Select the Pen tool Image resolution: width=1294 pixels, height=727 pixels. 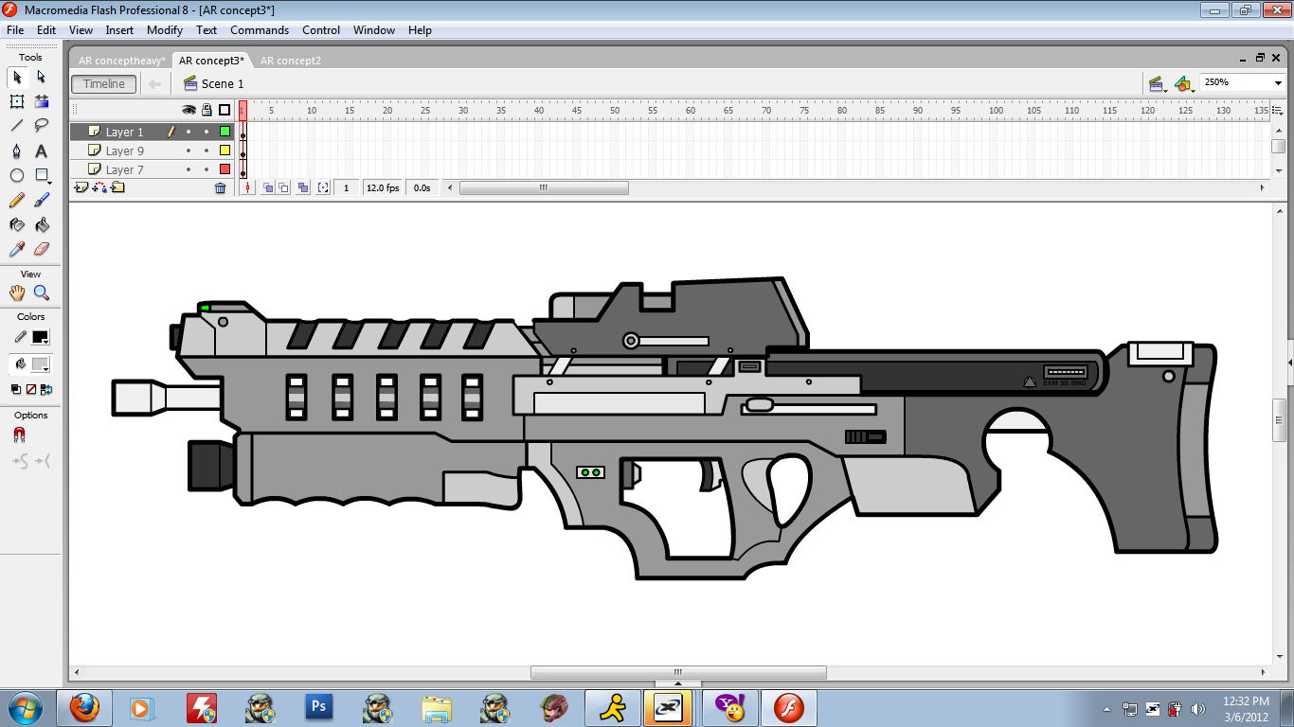(x=16, y=151)
